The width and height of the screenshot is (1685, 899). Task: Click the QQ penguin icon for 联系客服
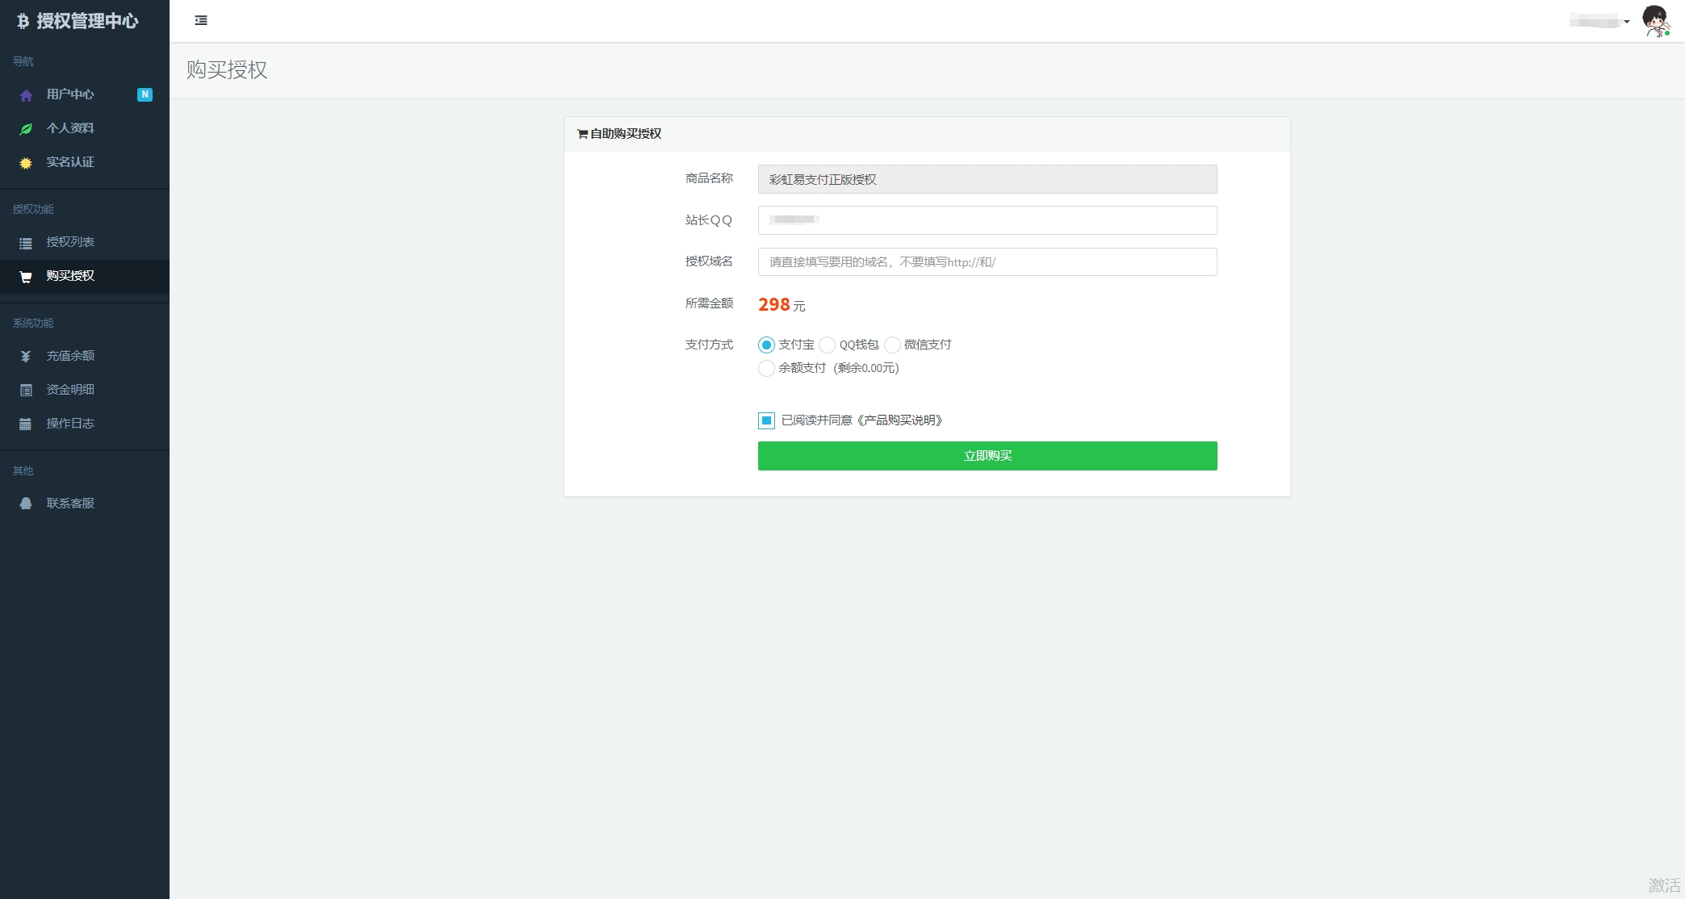click(26, 504)
